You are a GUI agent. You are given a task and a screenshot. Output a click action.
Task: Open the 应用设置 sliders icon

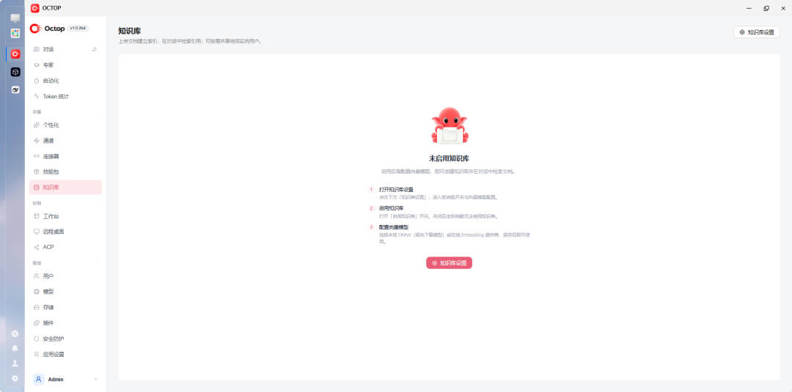[37, 354]
